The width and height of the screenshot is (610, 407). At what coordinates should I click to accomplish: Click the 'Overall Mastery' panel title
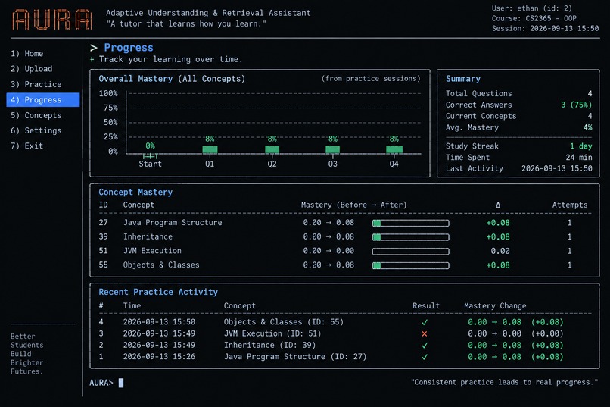click(x=172, y=79)
